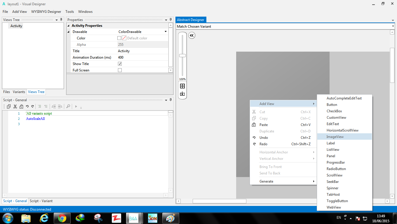Expand the Match Chosen Variant dropdown
397x224 pixels.
click(x=393, y=27)
